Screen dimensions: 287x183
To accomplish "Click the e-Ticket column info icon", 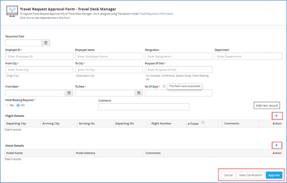I will [x=203, y=122].
